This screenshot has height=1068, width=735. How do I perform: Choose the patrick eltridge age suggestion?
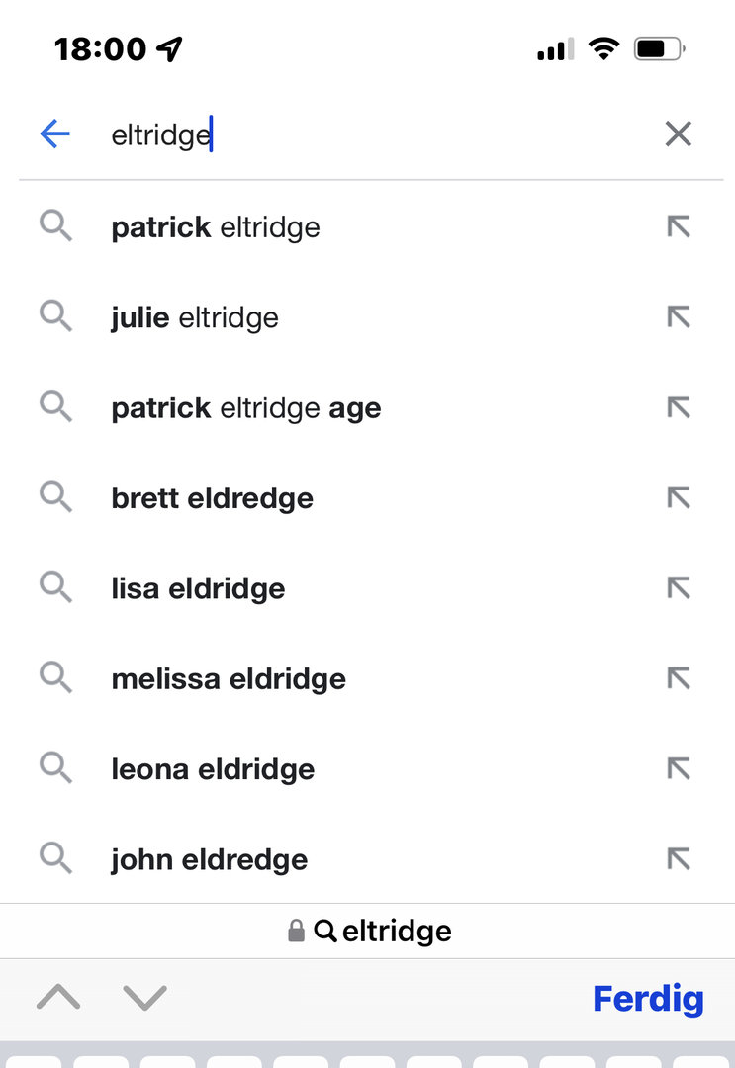coord(246,408)
